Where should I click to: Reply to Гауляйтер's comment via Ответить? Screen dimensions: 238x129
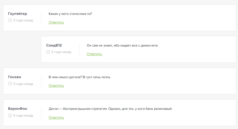(56, 22)
